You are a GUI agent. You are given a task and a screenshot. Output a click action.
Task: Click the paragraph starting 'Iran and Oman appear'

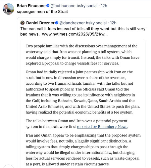(83, 150)
